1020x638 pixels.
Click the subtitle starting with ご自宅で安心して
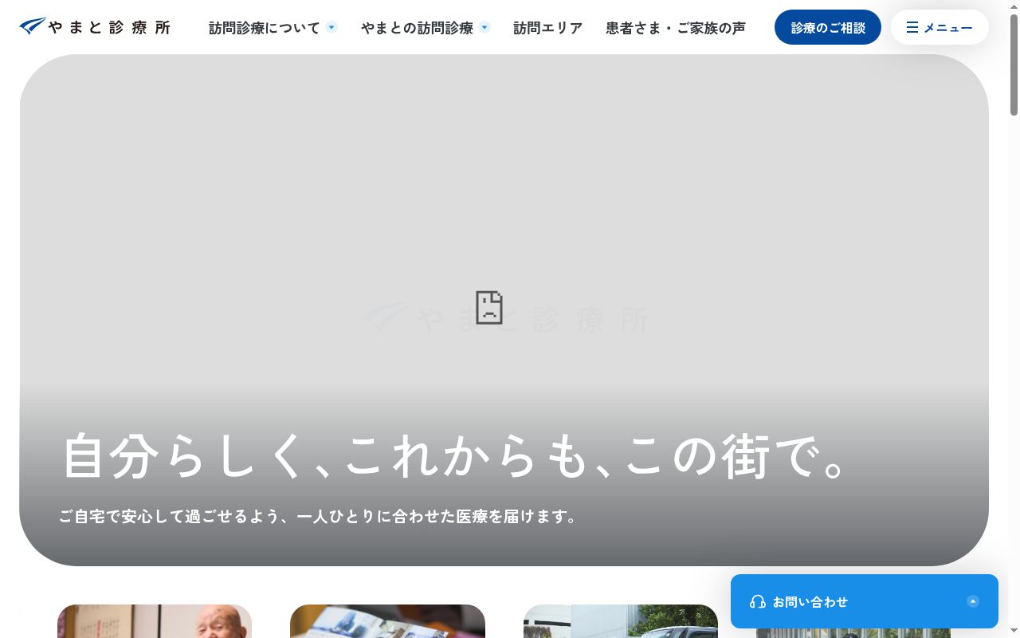pyautogui.click(x=319, y=517)
